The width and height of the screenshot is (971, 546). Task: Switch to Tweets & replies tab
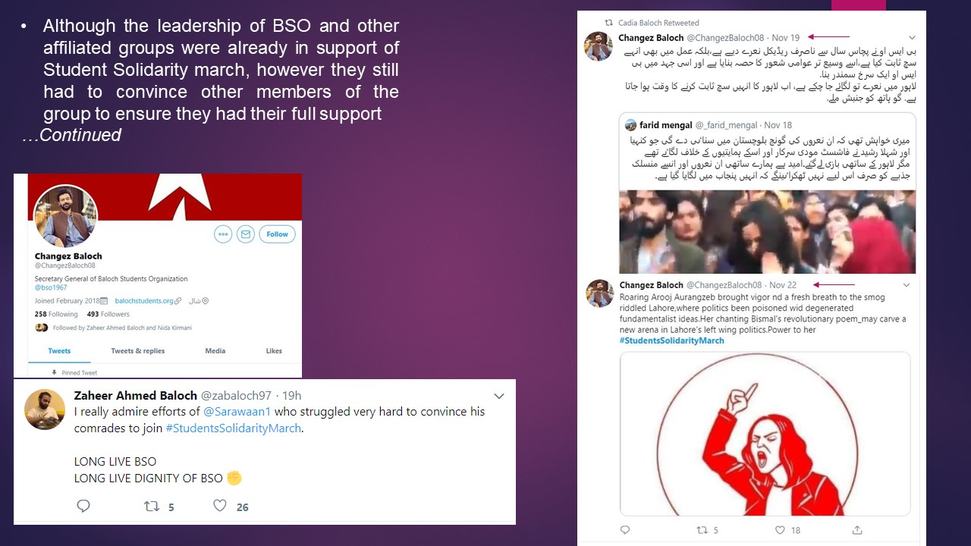(137, 351)
